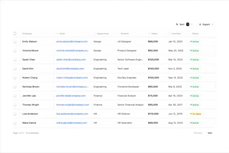Image resolution: width=229 pixels, height=153 pixels.
Task: Open the Export dropdown menu
Action: pyautogui.click(x=206, y=25)
